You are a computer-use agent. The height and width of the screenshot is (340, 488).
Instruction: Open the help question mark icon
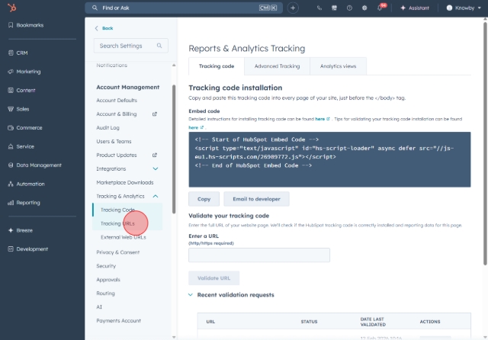coord(349,8)
